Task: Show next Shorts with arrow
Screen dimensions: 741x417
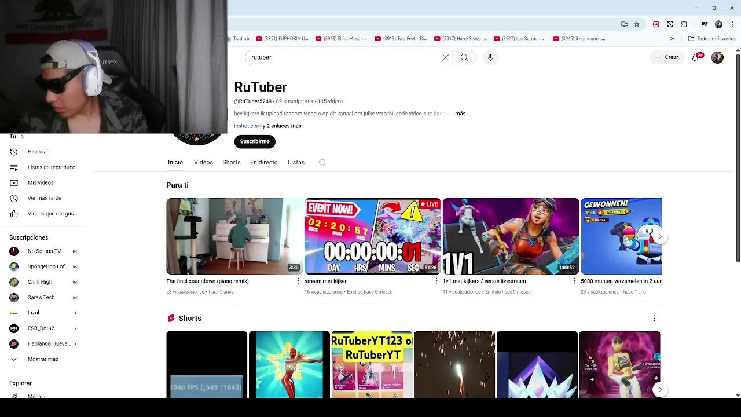Action: (x=659, y=390)
